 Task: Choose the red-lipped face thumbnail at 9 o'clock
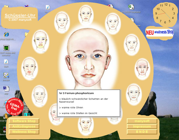[x=30, y=69]
